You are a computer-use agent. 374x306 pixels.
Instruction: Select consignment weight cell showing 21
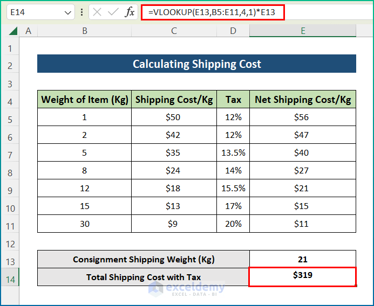(303, 259)
